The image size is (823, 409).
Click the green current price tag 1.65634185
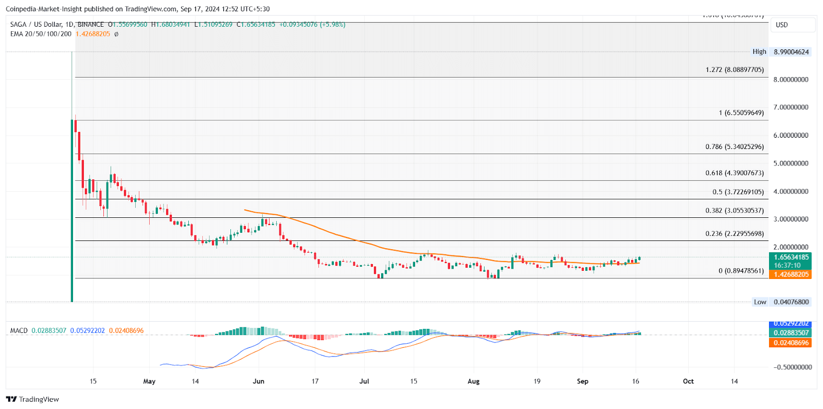[790, 257]
